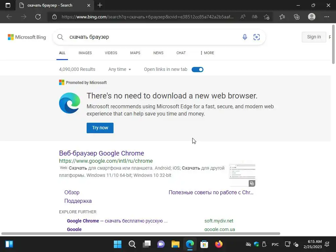Open Google Chrome — скачать бесплатно link
Image resolution: width=336 pixels, height=252 pixels.
(117, 221)
